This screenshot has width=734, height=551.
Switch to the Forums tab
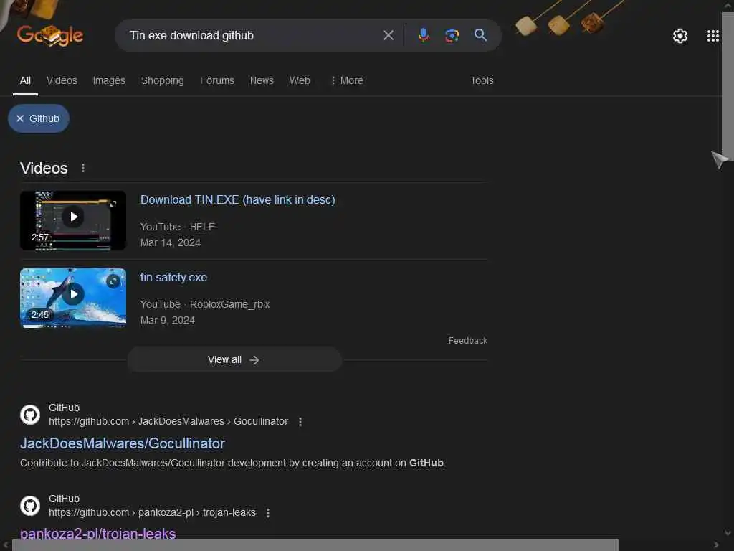(216, 80)
